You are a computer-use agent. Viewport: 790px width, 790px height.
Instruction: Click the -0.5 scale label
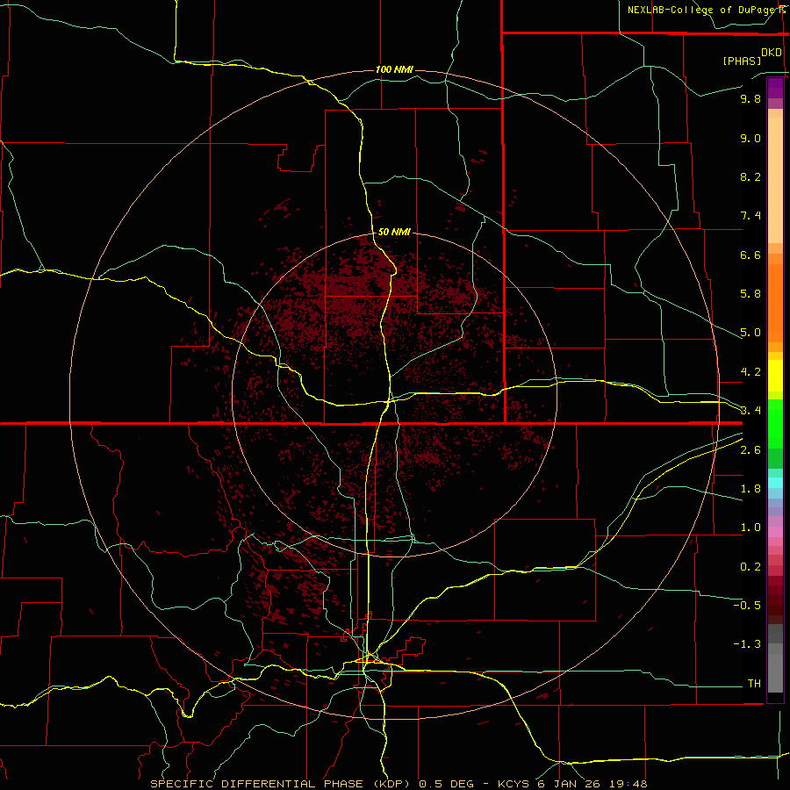pyautogui.click(x=747, y=605)
